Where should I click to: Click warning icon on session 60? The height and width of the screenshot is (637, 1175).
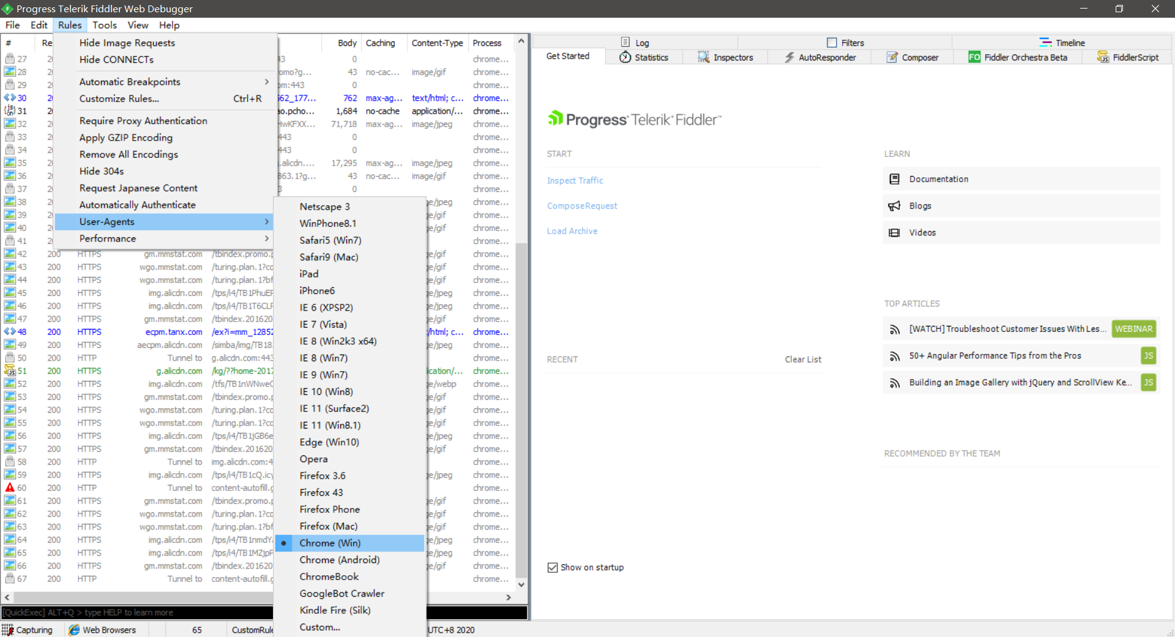tap(10, 487)
